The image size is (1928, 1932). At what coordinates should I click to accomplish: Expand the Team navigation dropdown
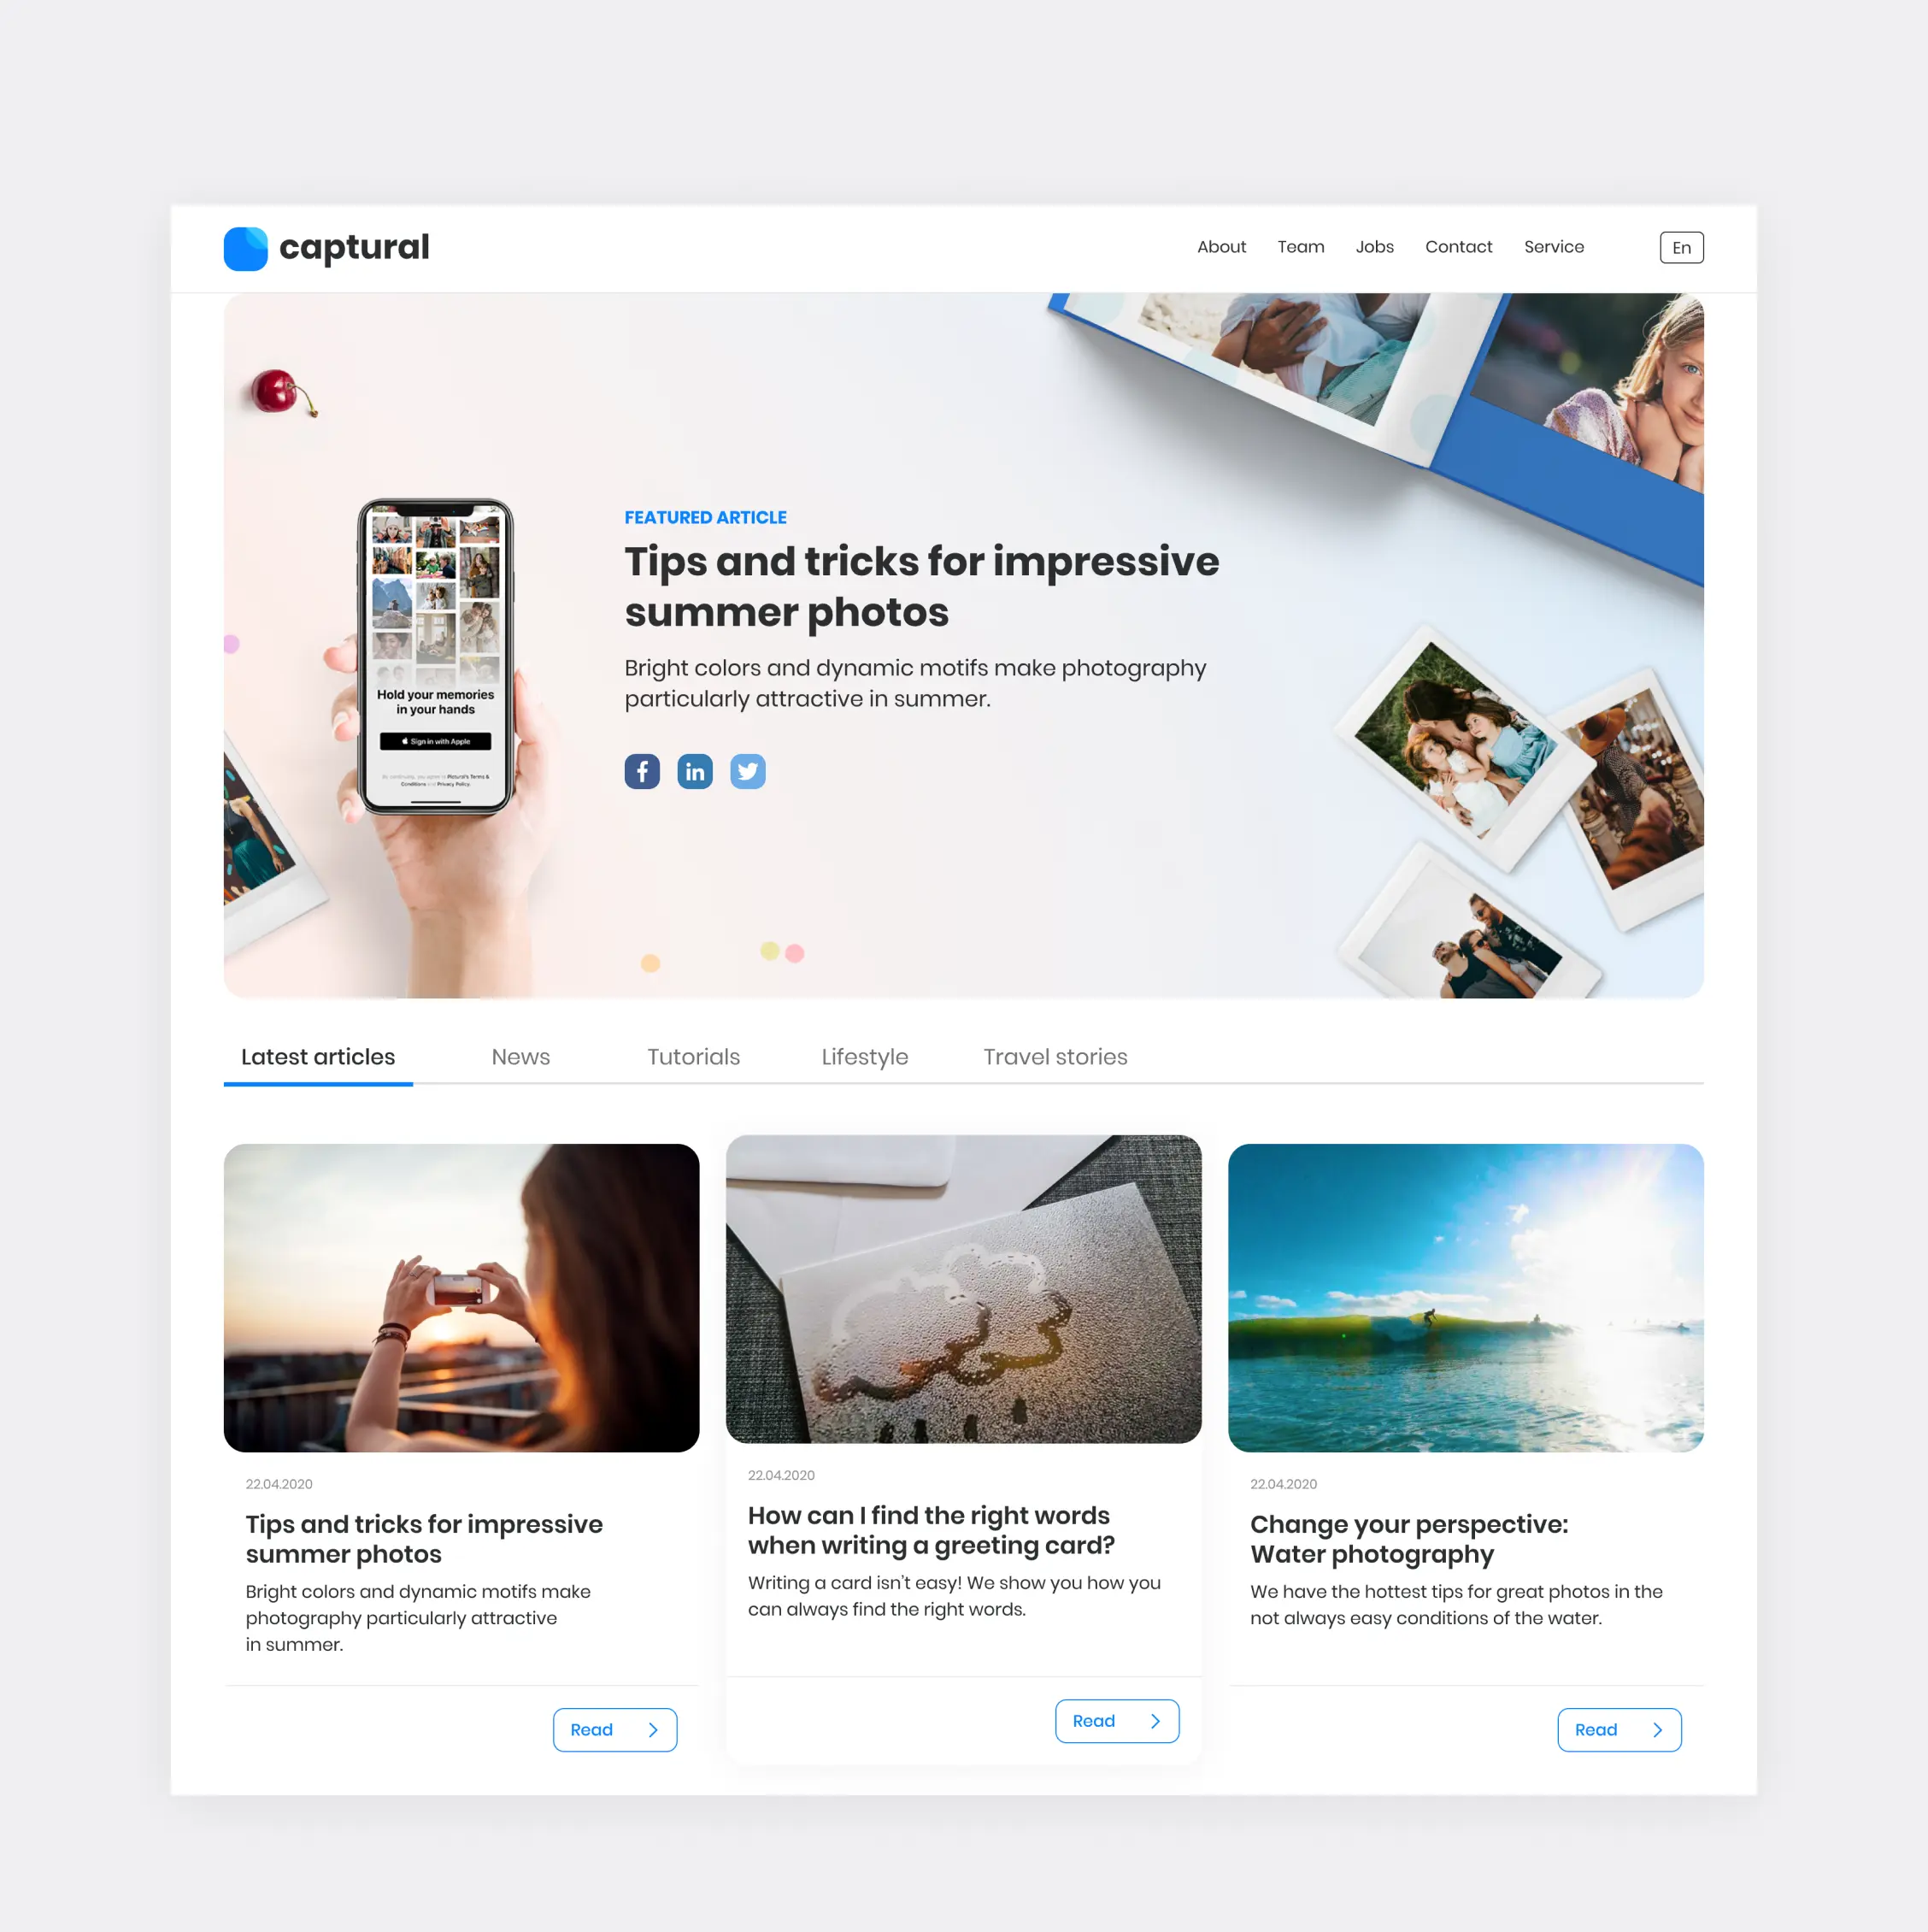[x=1302, y=247]
